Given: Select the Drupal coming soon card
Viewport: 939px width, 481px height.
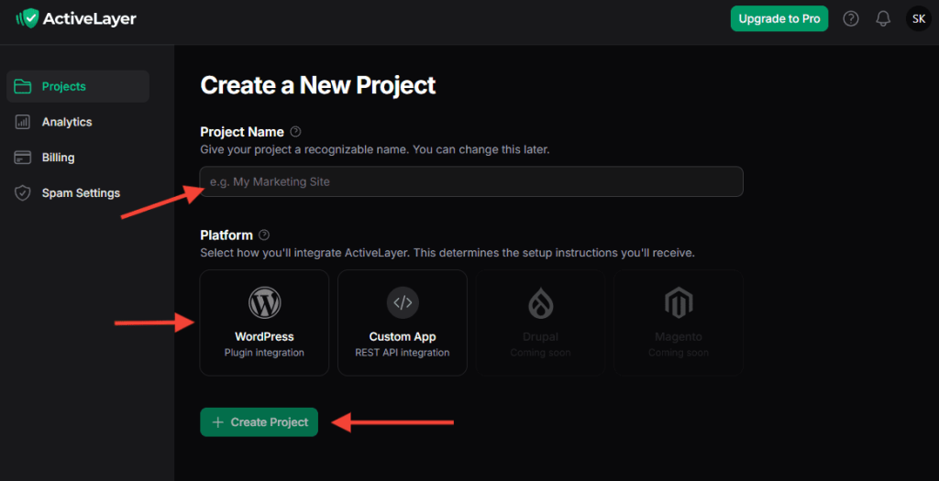Looking at the screenshot, I should 540,323.
